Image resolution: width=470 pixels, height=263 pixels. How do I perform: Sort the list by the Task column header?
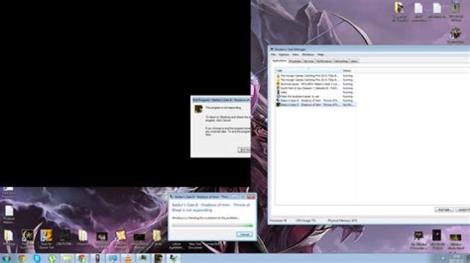(x=309, y=71)
